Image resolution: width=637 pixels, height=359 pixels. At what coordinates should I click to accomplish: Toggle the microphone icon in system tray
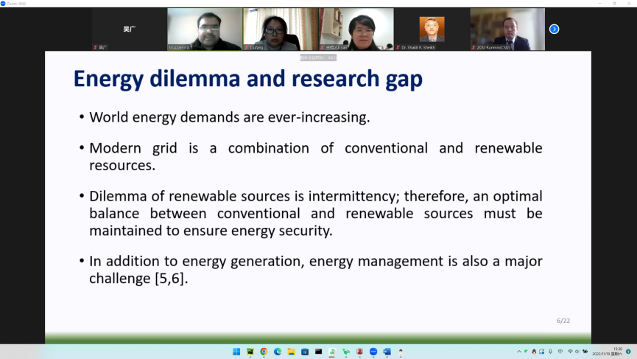(x=550, y=352)
